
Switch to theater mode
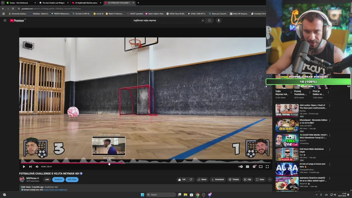point(261,167)
